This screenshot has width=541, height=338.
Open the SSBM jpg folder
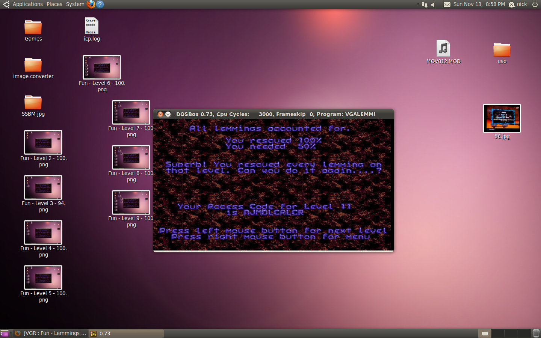pyautogui.click(x=33, y=103)
